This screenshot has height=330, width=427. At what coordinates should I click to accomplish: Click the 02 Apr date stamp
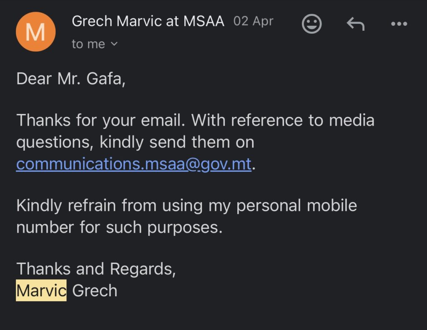tap(253, 21)
